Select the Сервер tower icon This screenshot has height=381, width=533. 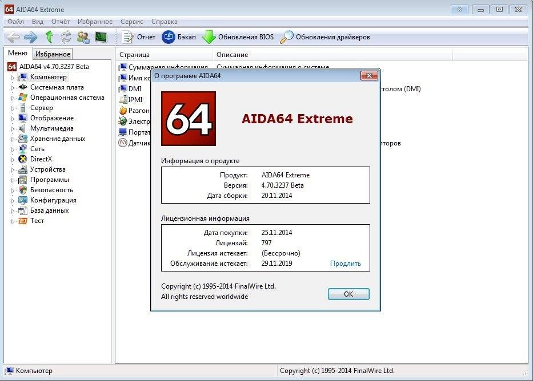tap(23, 108)
